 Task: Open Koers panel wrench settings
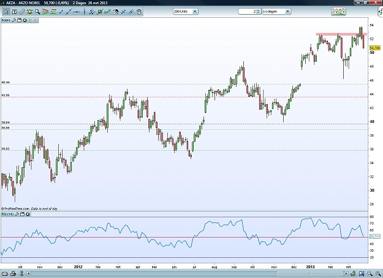pos(14,20)
